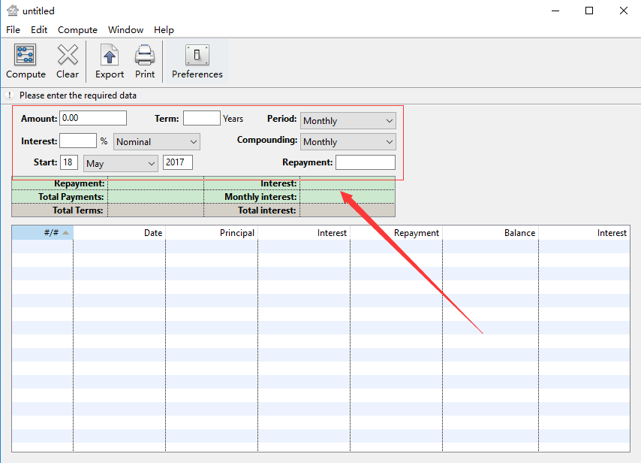Image resolution: width=641 pixels, height=463 pixels.
Task: Click the Start year field showing 2017
Action: click(x=177, y=162)
